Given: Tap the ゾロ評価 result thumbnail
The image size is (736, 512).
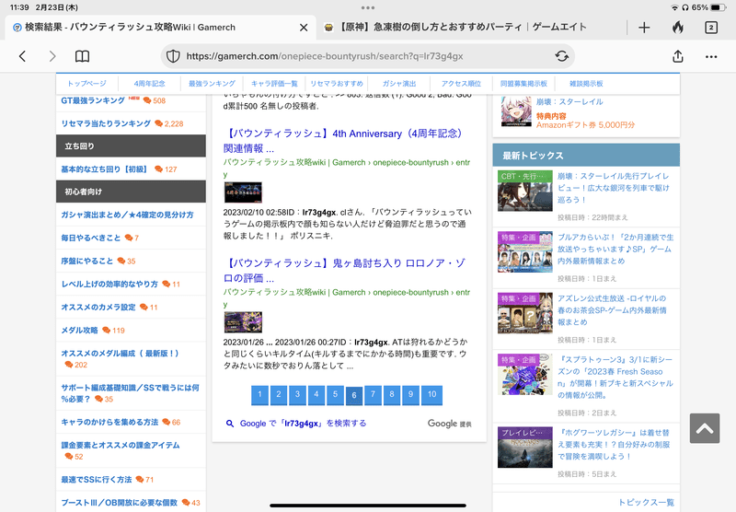Looking at the screenshot, I should point(243,322).
